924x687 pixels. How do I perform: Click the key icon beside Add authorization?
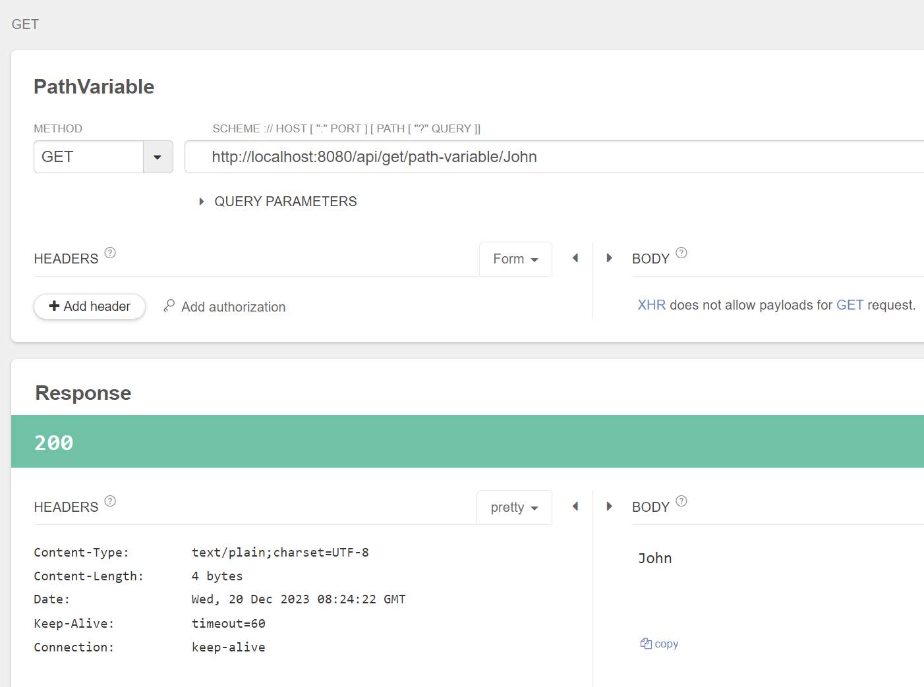[169, 306]
